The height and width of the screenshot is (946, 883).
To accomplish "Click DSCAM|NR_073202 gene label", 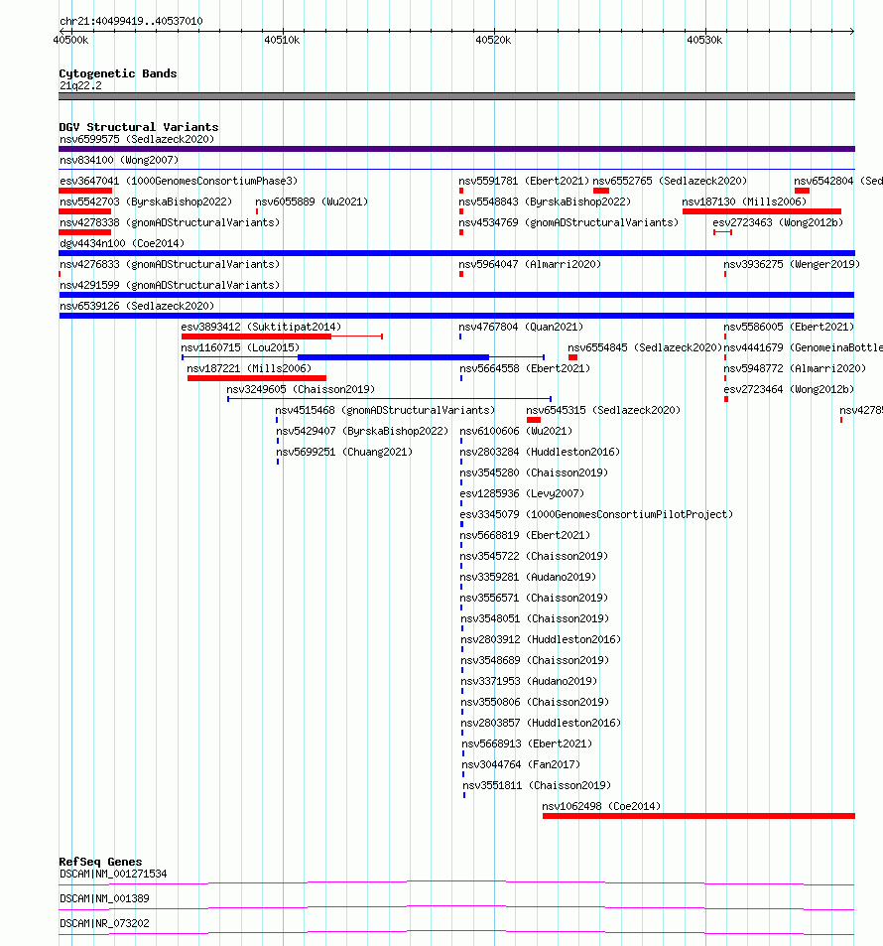I will pyautogui.click(x=104, y=923).
